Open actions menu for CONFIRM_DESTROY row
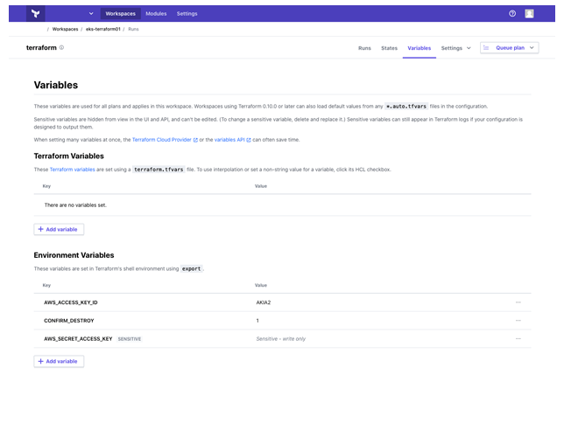This screenshot has height=437, width=564. pyautogui.click(x=518, y=320)
